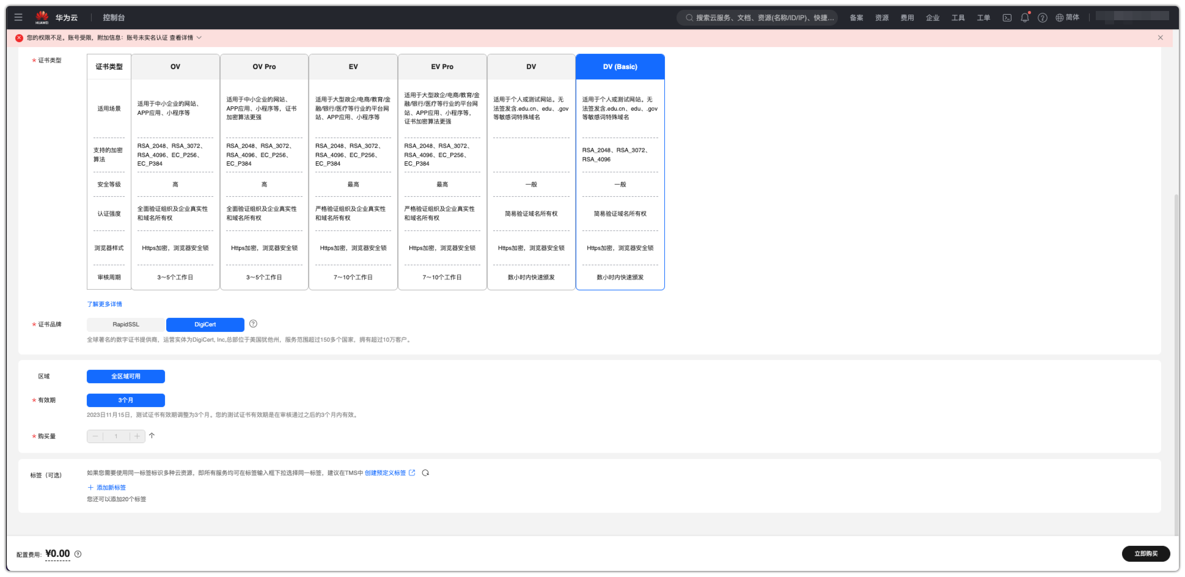Open the CloudShell terminal icon
This screenshot has height=577, width=1185.
(1007, 18)
